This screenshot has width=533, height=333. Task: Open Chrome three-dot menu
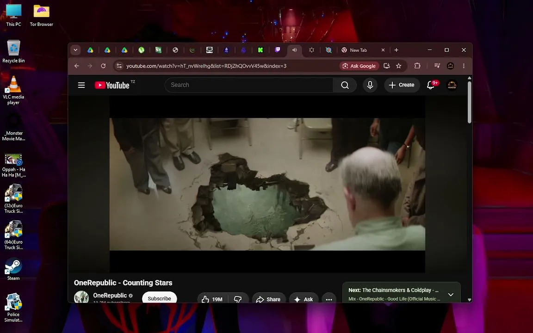point(464,66)
